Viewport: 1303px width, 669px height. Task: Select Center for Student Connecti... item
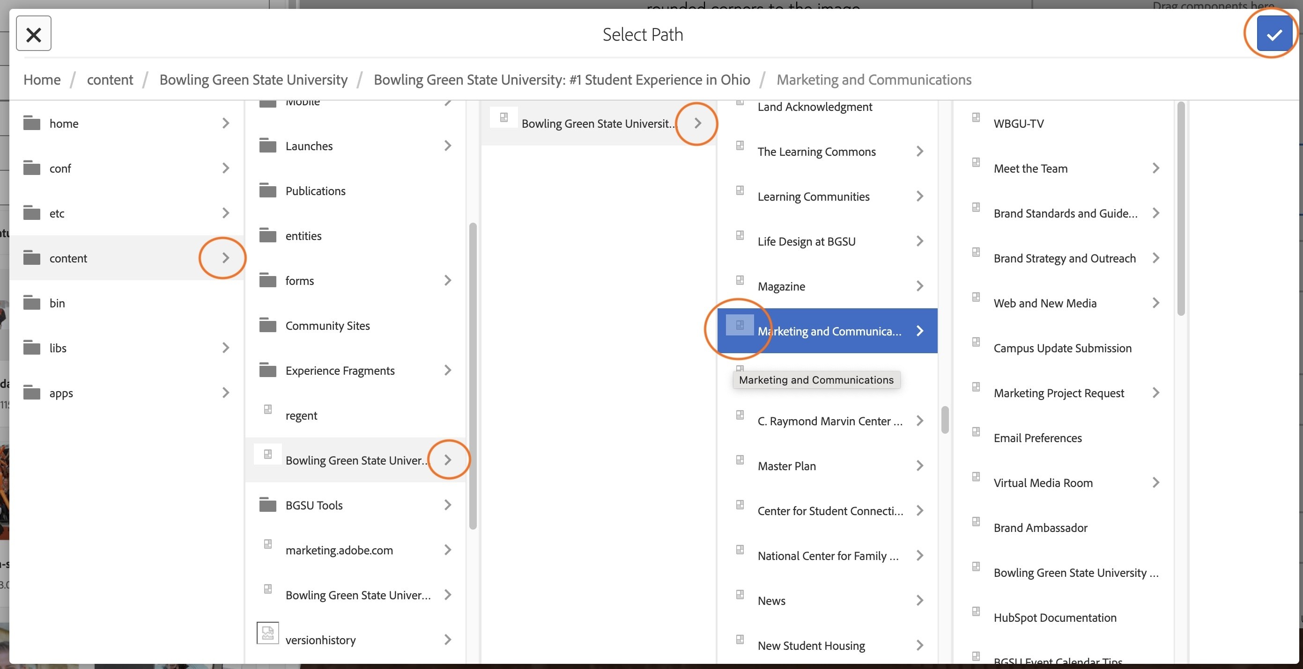[828, 510]
